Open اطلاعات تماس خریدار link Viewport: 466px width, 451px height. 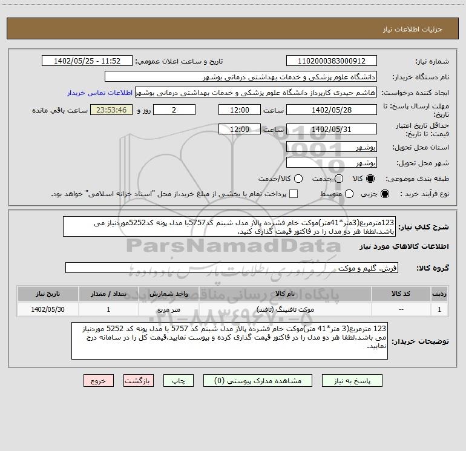pyautogui.click(x=100, y=93)
